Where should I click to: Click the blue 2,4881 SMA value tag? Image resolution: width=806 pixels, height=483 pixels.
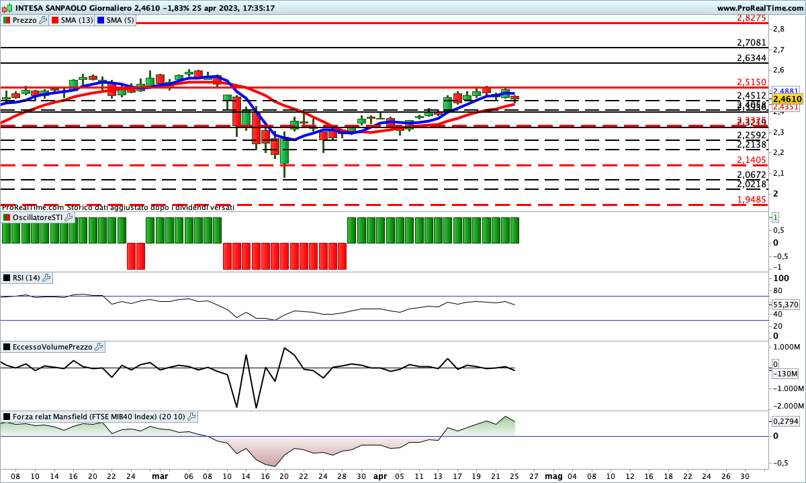pyautogui.click(x=785, y=91)
